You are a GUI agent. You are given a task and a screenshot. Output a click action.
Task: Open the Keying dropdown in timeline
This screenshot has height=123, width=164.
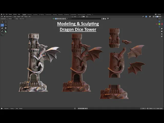pos(13,108)
